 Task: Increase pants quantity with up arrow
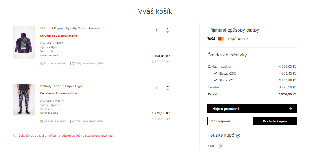point(167,86)
